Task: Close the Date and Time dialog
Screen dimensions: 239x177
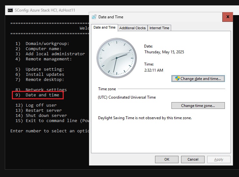Action: point(227,17)
